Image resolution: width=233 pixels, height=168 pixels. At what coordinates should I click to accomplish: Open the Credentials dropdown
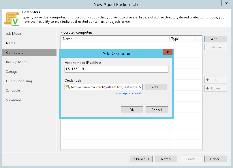(140, 87)
